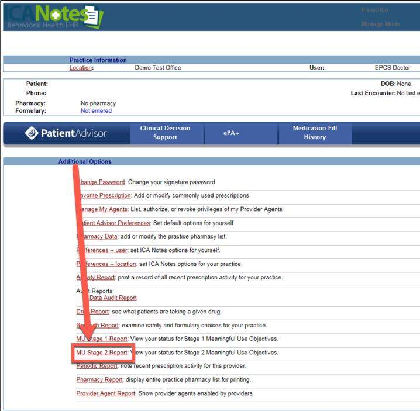Screen dimensions: 420x411
Task: Click Manage Meds in the top header
Action: point(380,24)
